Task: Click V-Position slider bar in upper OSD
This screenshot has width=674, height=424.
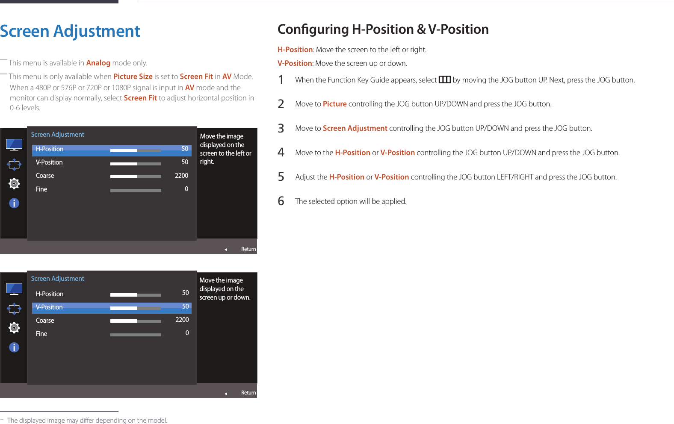Action: [136, 164]
